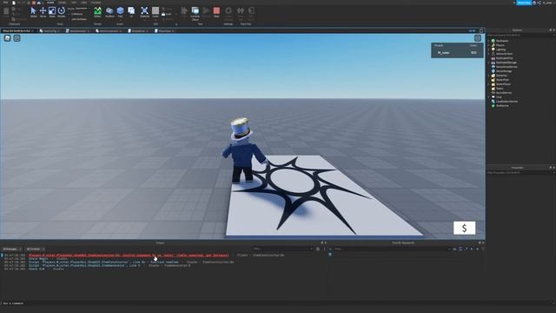The height and width of the screenshot is (313, 556).
Task: Toggle the Collisions checkbox
Action: point(76,14)
